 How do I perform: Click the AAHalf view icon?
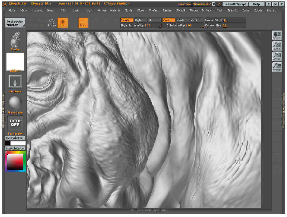277,67
